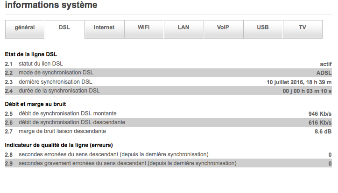Select the 'dernière synchronisation DSL' label
Screen dimensions: 338x193
click(x=56, y=82)
